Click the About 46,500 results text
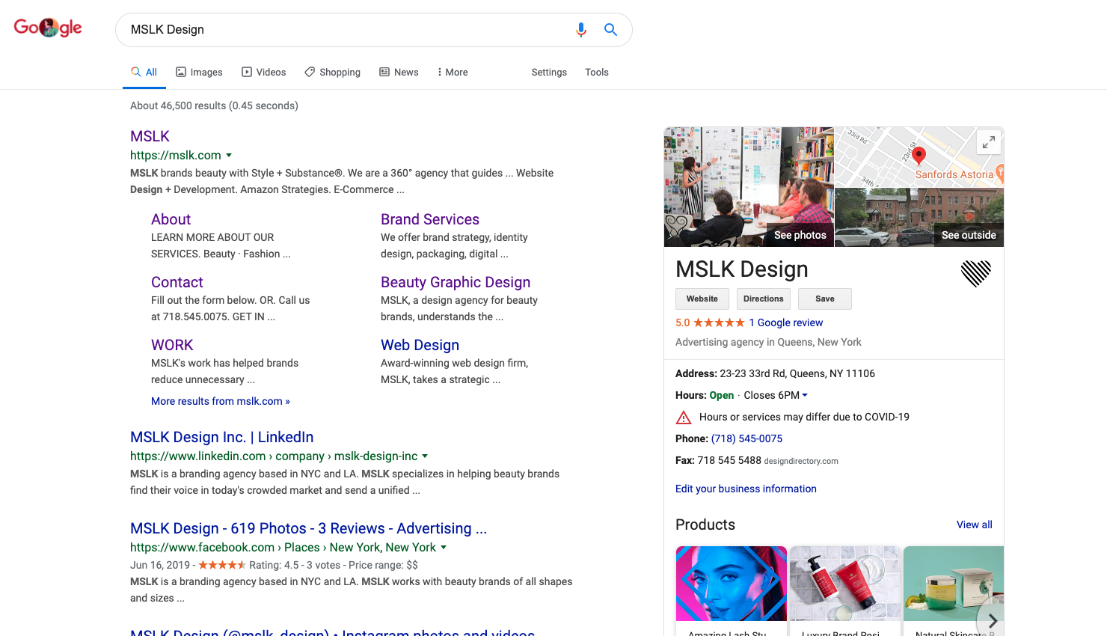Viewport: 1107px width, 636px height. click(214, 106)
